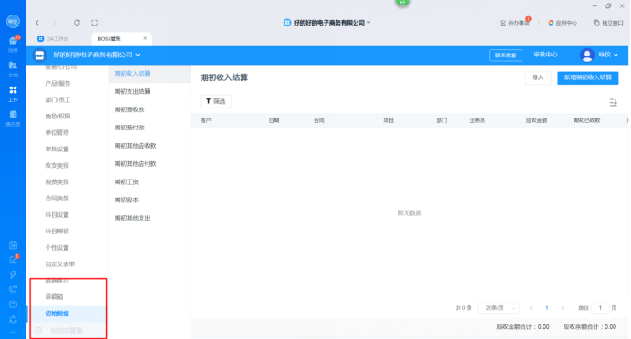Click the profile avatar in blue header
The image size is (631, 339).
point(586,55)
